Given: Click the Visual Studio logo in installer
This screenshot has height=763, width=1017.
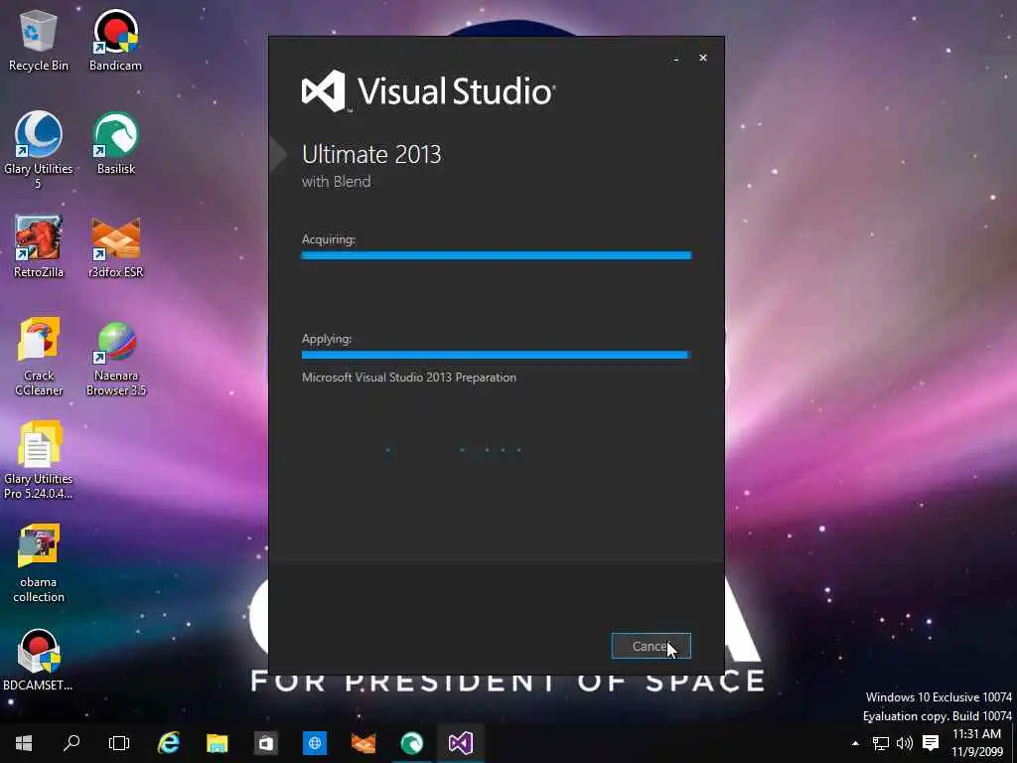Looking at the screenshot, I should [428, 90].
